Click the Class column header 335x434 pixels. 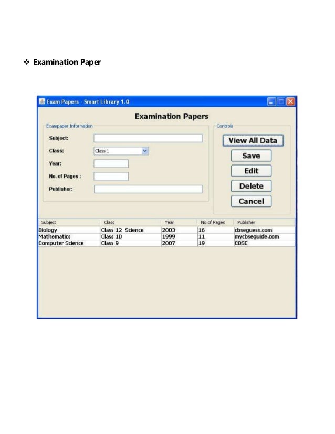click(130, 222)
